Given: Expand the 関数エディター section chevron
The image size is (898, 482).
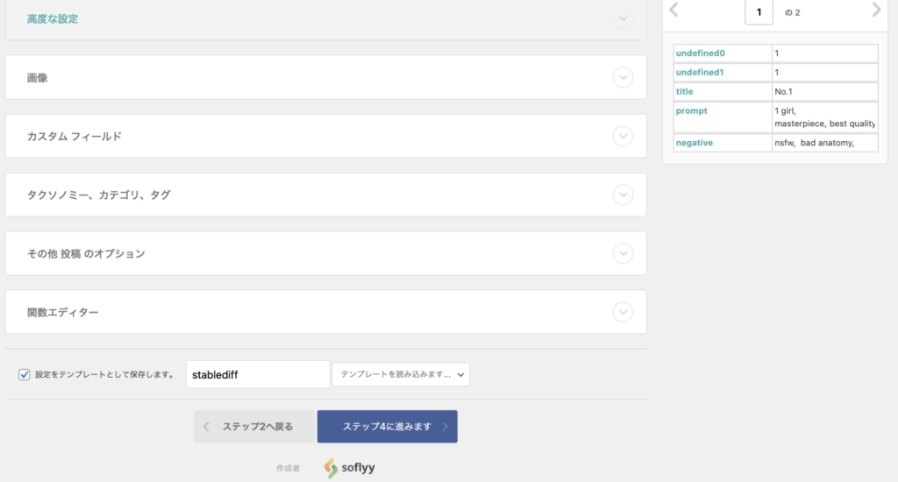Looking at the screenshot, I should click(623, 312).
